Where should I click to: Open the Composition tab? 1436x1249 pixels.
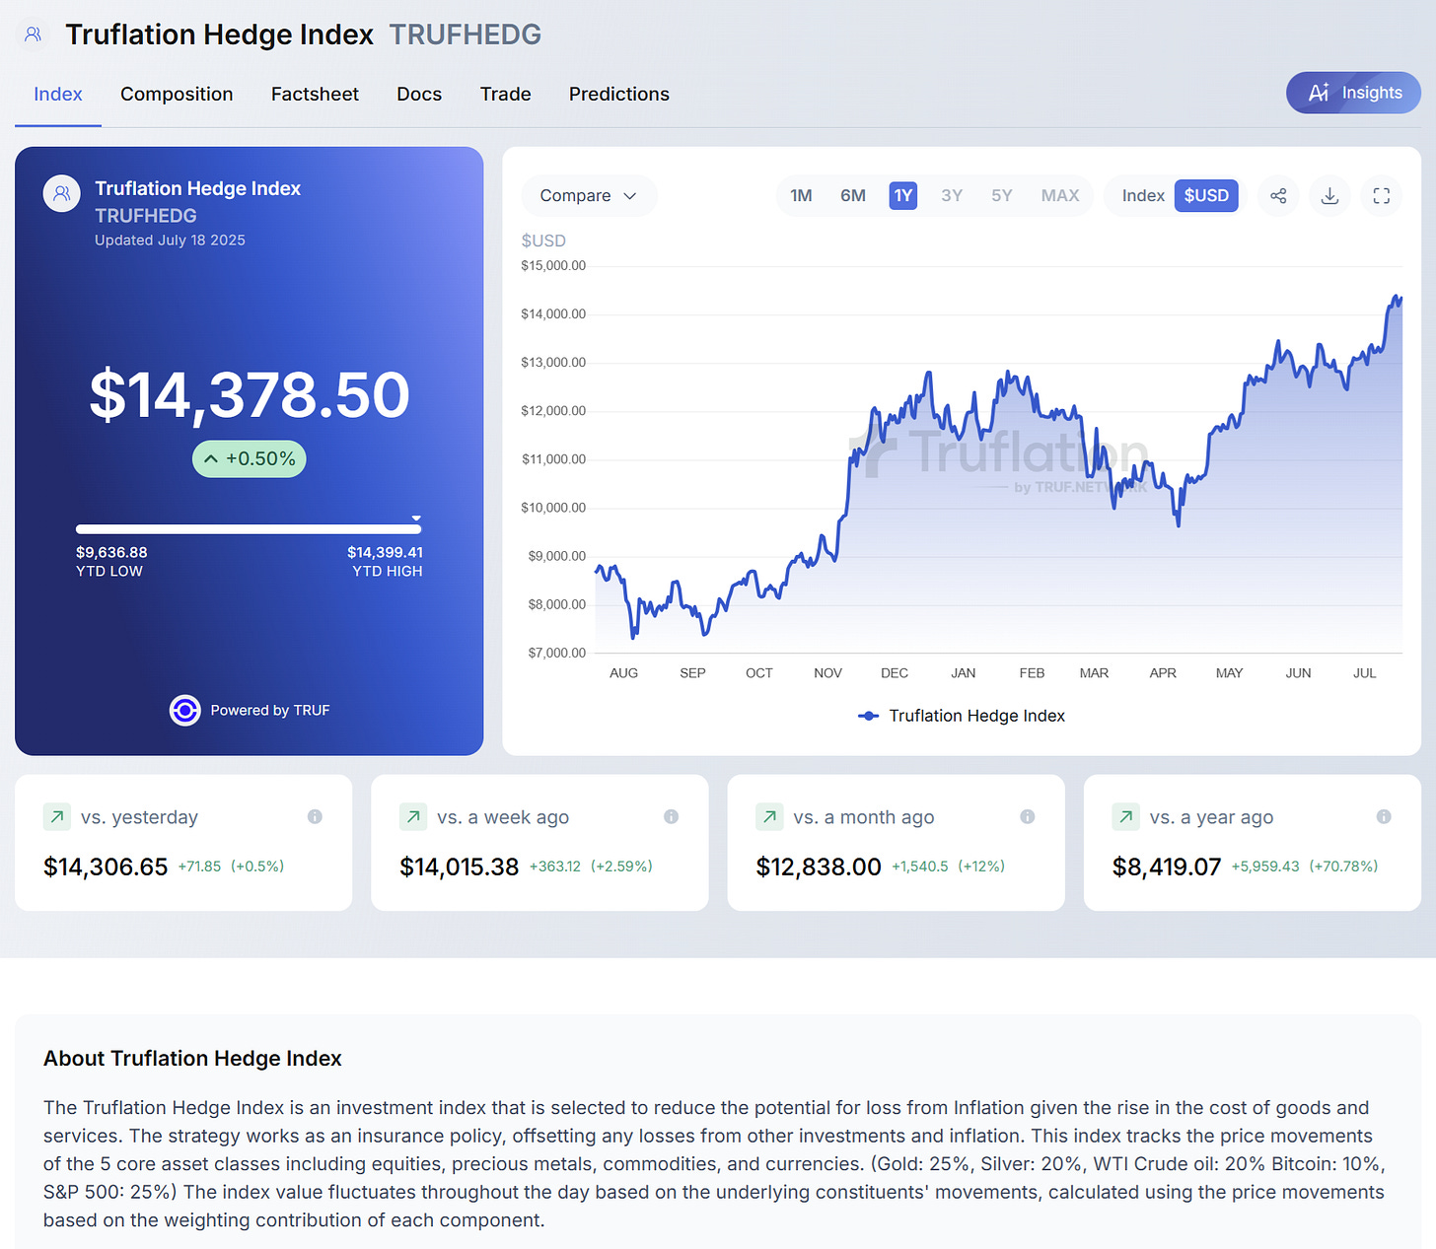click(x=177, y=95)
